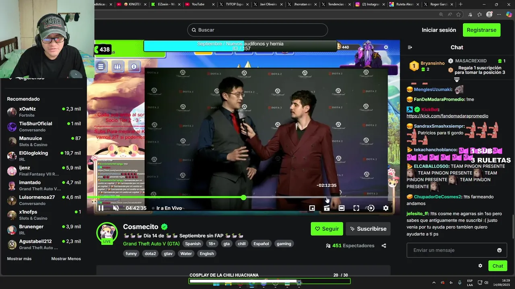Open a new browser tab
The height and width of the screenshot is (289, 515).
[x=461, y=4]
